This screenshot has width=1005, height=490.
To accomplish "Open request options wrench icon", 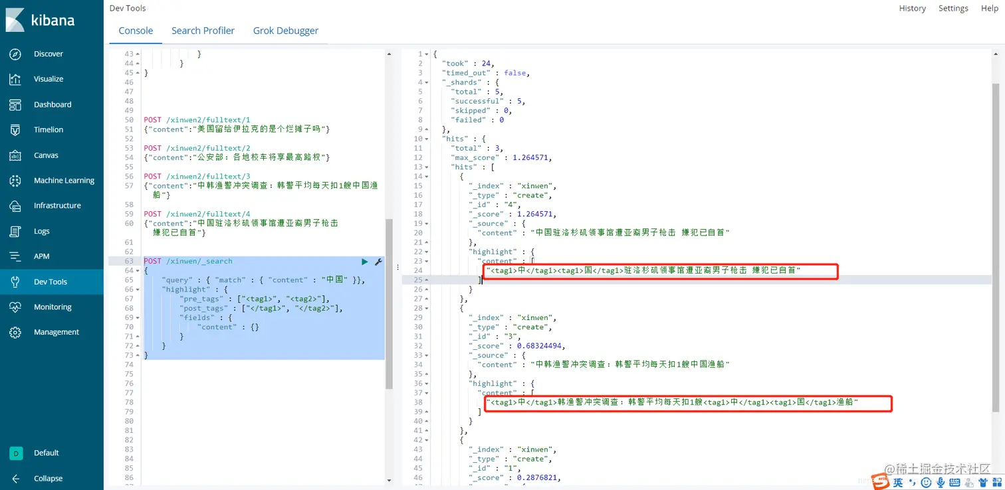I will (378, 262).
